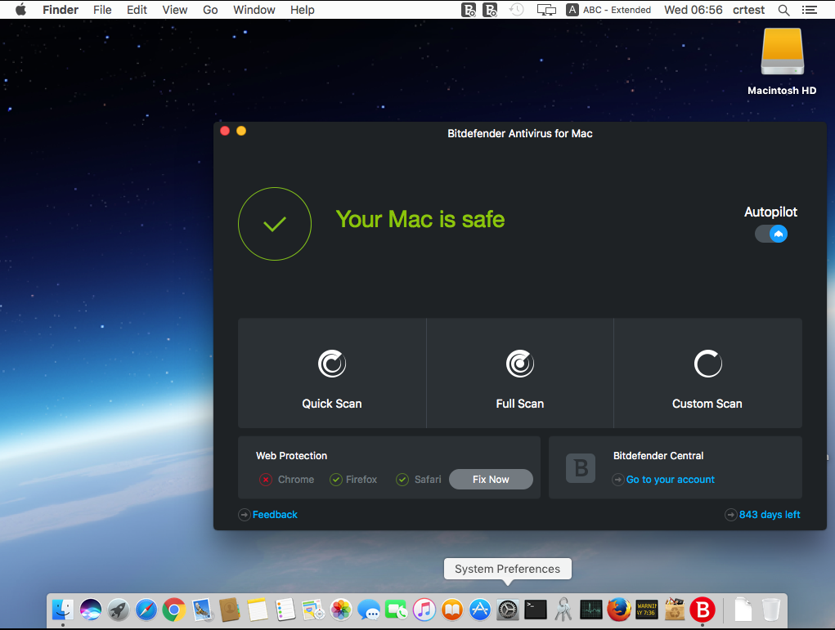Open the Window menu
835x630 pixels.
click(254, 10)
